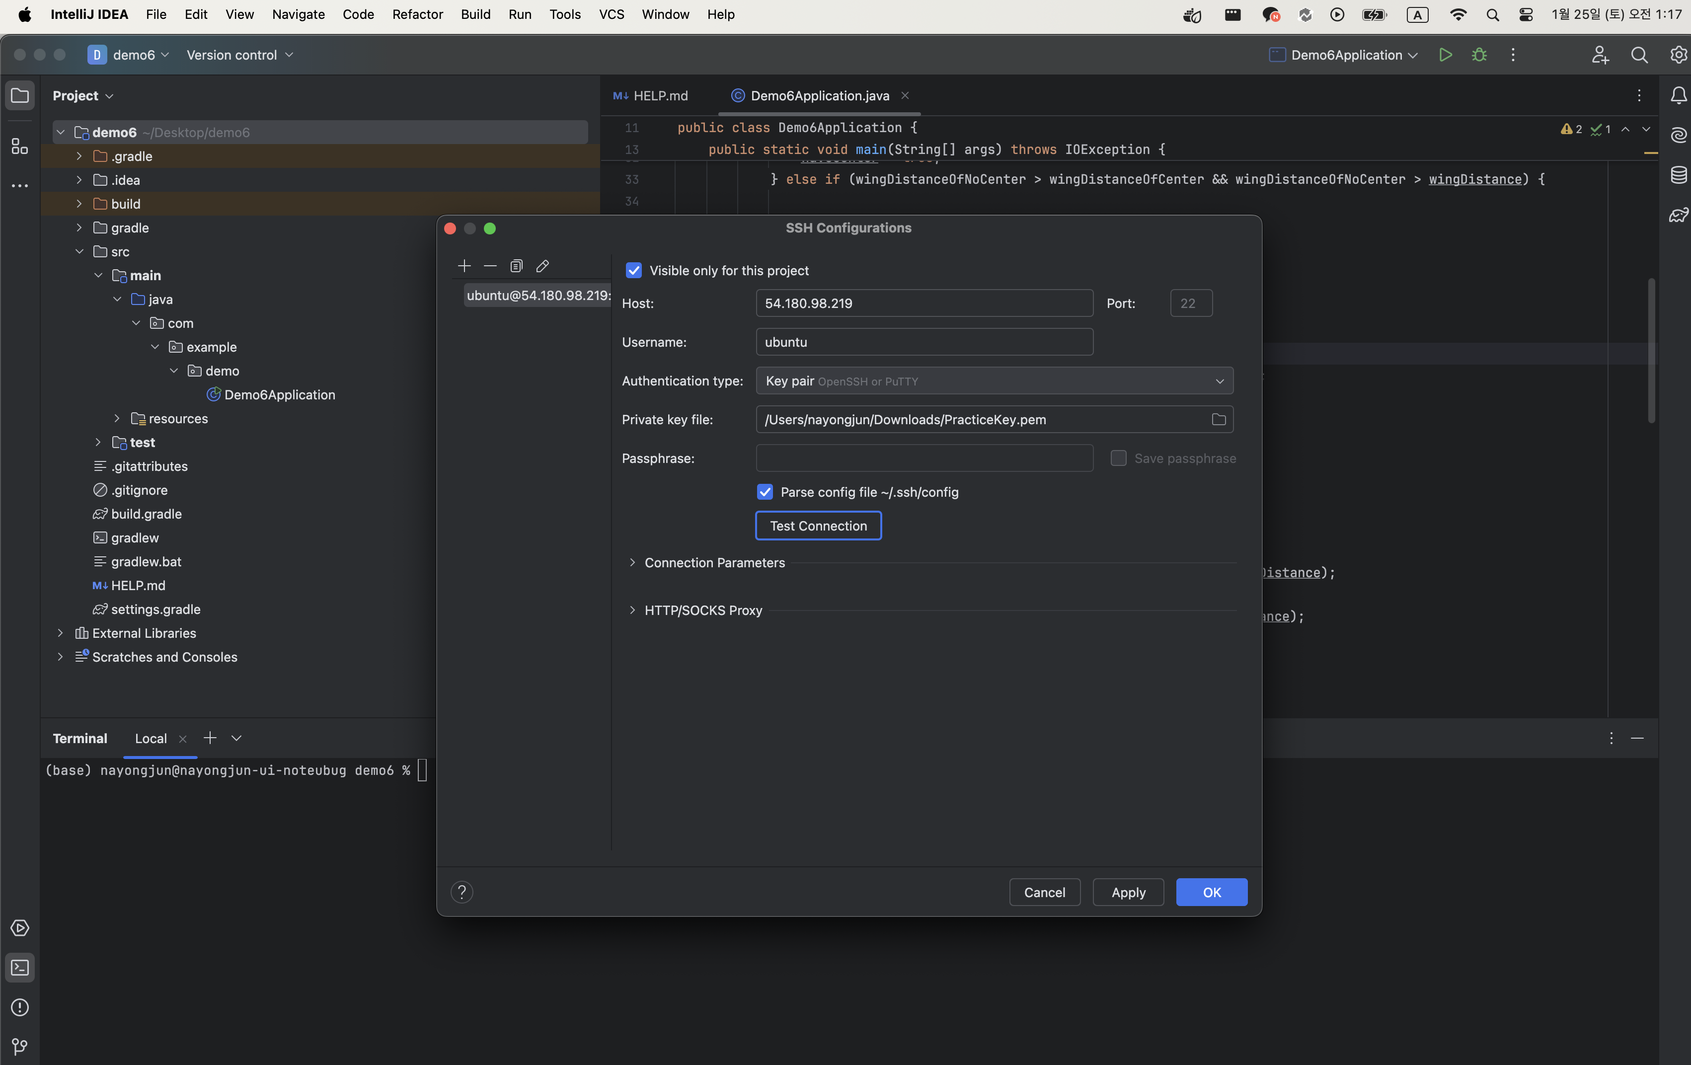This screenshot has width=1691, height=1065.
Task: Open the Authentication type dropdown
Action: coord(994,380)
